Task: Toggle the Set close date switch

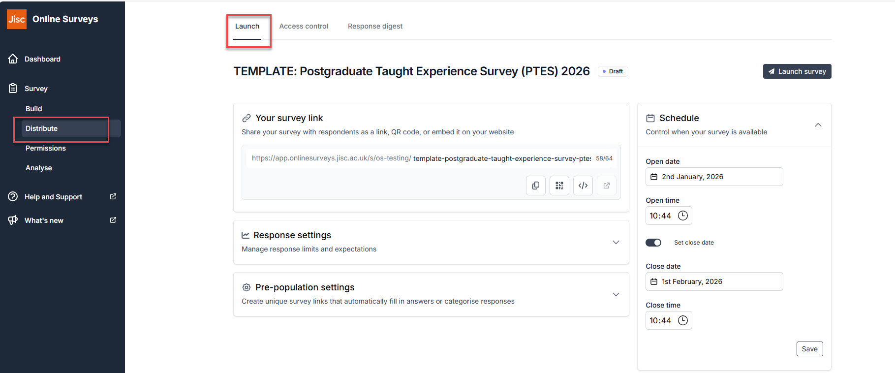Action: click(x=653, y=243)
